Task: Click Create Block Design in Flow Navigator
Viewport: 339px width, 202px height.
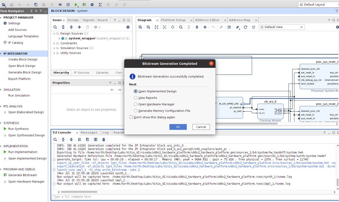Action: [23, 59]
